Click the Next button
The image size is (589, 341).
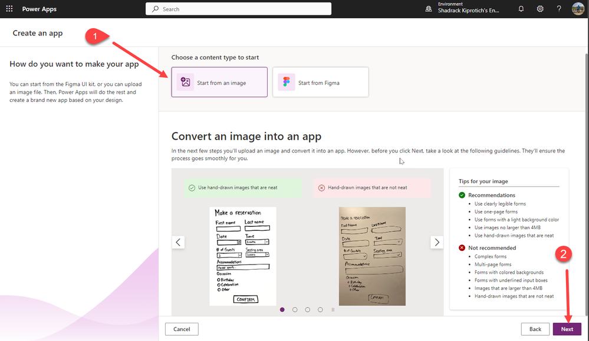[567, 329]
